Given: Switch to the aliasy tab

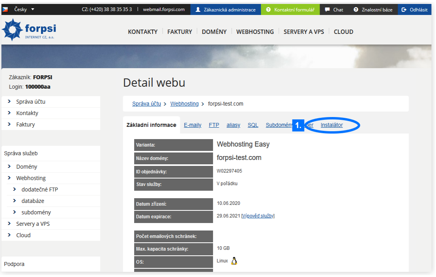Looking at the screenshot, I should 233,125.
